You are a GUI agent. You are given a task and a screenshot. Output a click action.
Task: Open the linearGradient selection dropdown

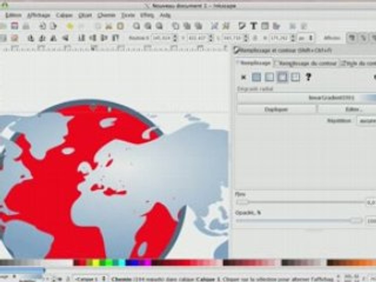click(x=306, y=98)
